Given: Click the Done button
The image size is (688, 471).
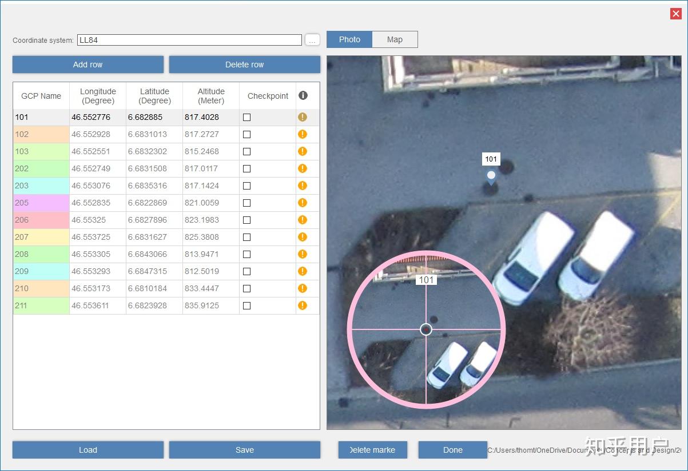Looking at the screenshot, I should 452,450.
